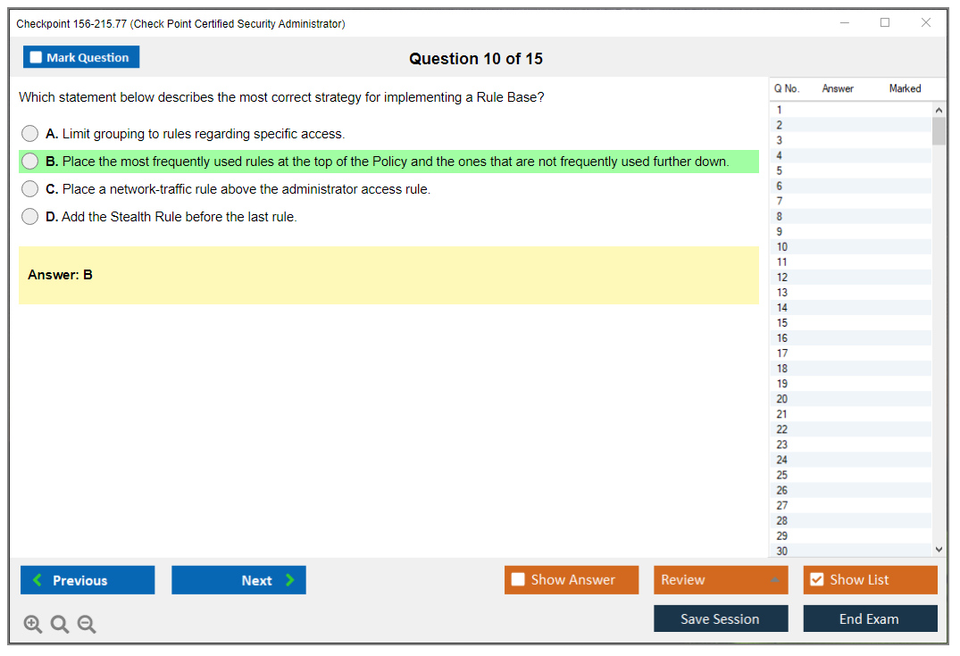Maximize the exam window

pyautogui.click(x=885, y=23)
